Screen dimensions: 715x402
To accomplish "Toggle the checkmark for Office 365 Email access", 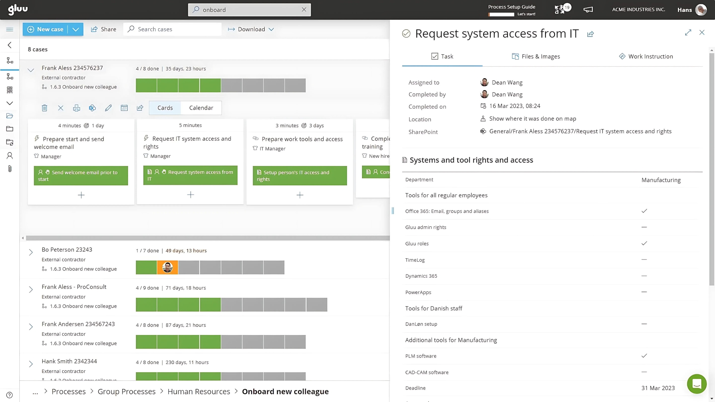I will (644, 211).
